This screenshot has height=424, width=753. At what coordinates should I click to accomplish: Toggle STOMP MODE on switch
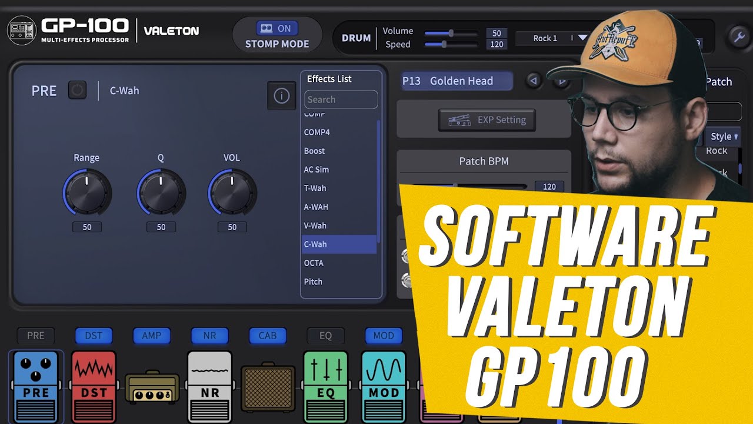pyautogui.click(x=277, y=28)
